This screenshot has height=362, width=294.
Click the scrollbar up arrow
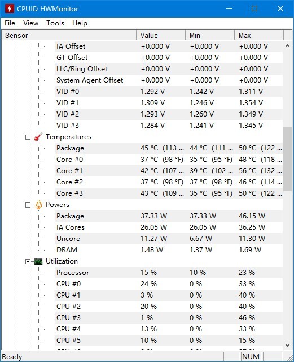coord(287,46)
